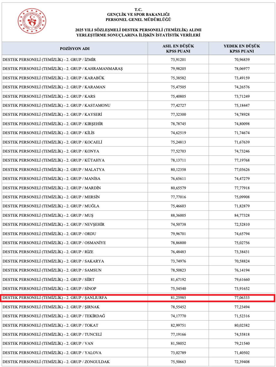276x367 pixels.
Task: Click the SİİRT position row name
Action: point(48,280)
